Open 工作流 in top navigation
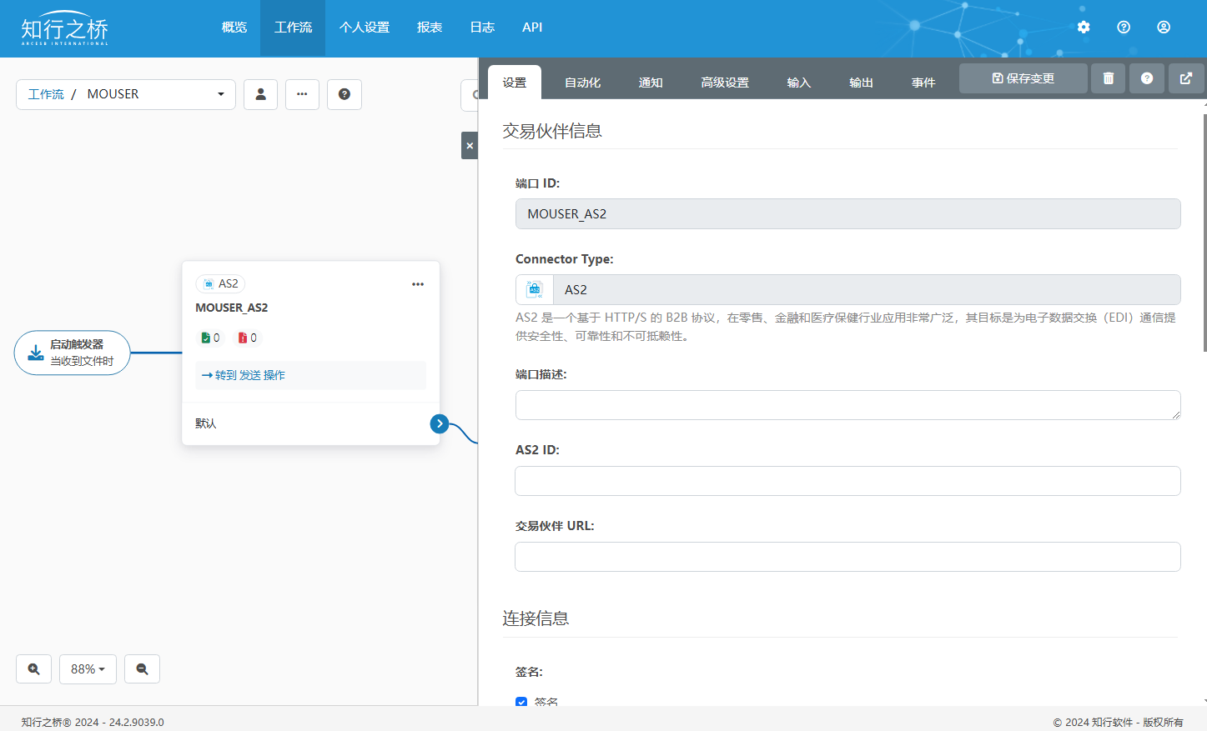This screenshot has height=731, width=1207. click(x=293, y=28)
